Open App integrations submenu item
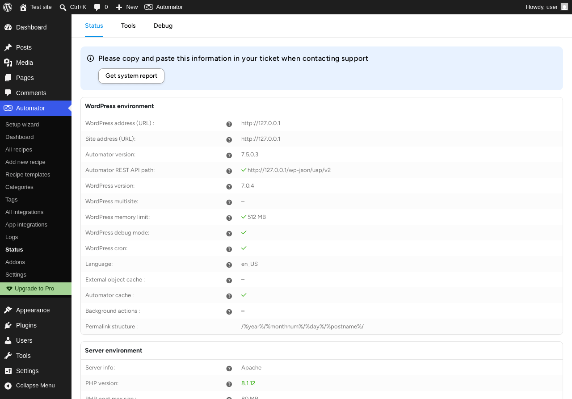Screen dimensions: 572x399 tap(36, 224)
